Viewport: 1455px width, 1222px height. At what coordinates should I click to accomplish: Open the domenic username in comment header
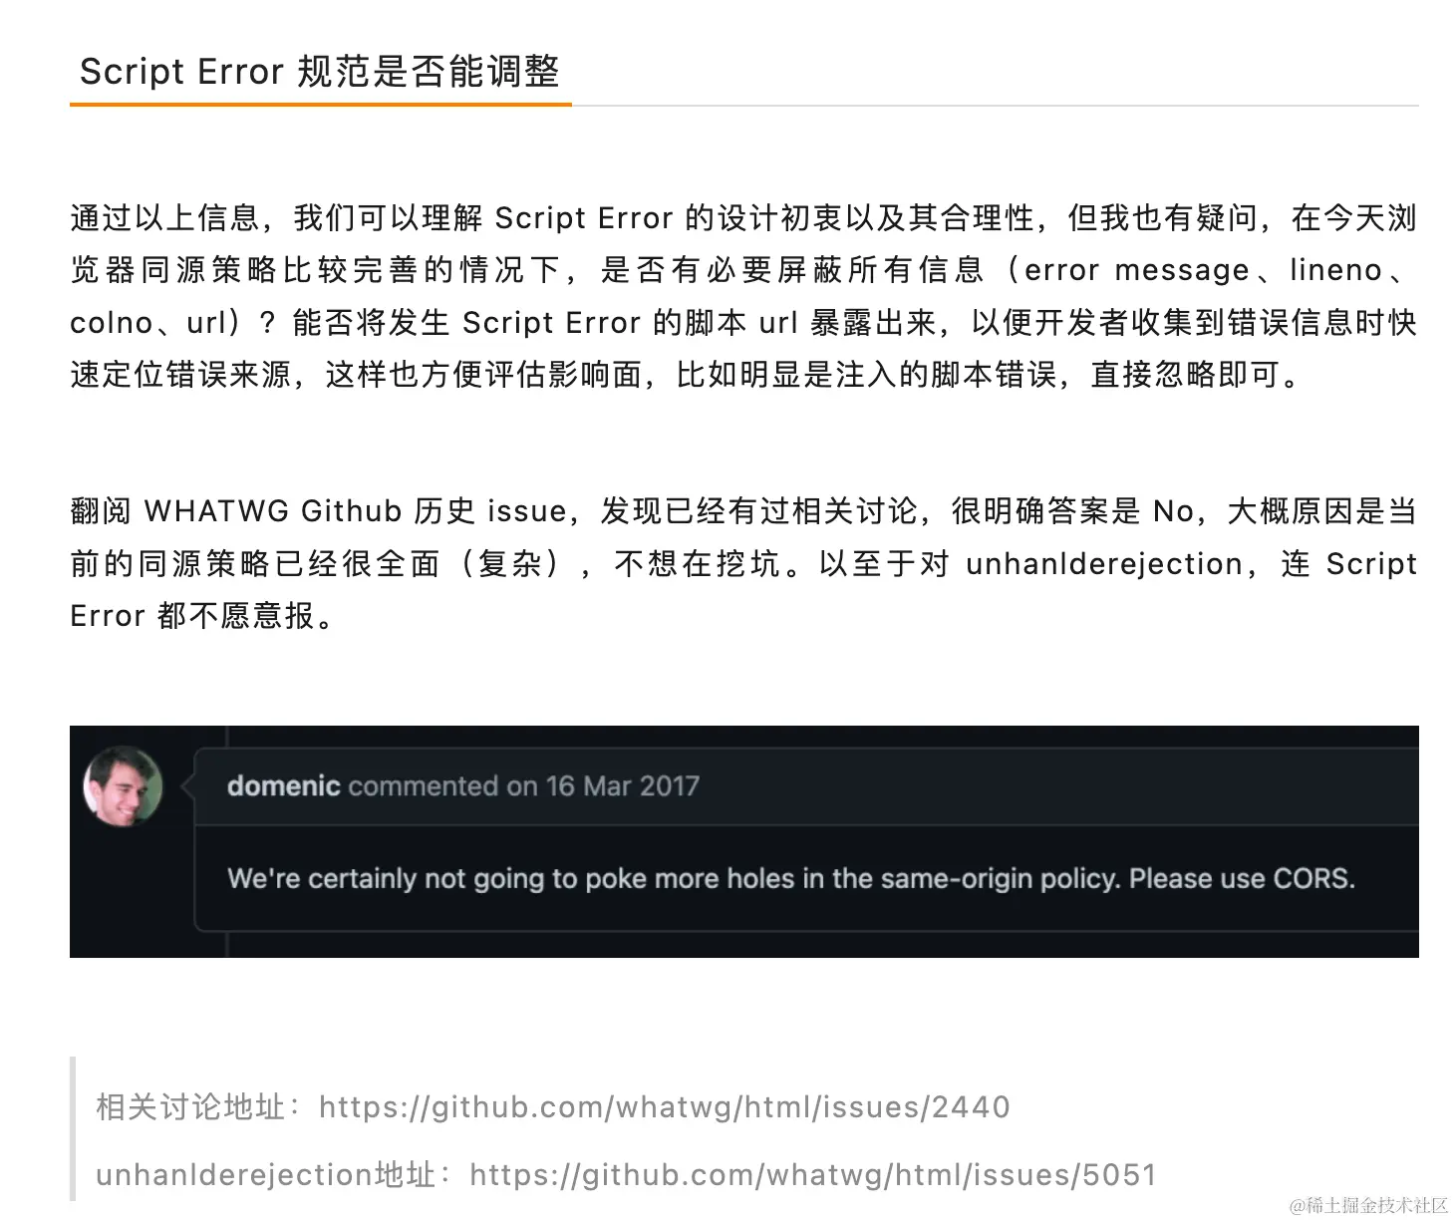click(284, 785)
